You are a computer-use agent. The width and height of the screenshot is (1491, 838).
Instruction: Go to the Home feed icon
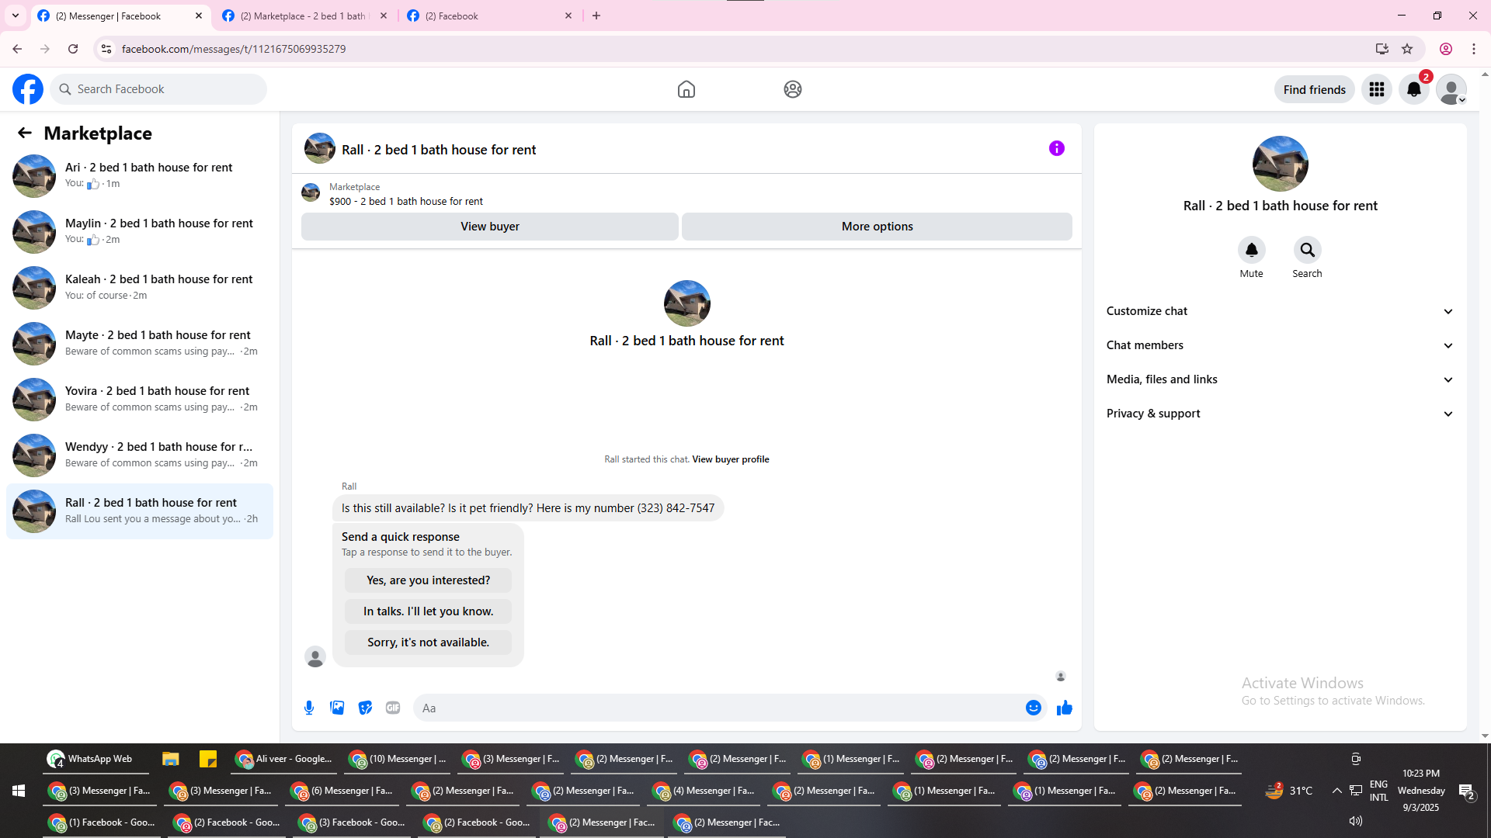pyautogui.click(x=686, y=89)
